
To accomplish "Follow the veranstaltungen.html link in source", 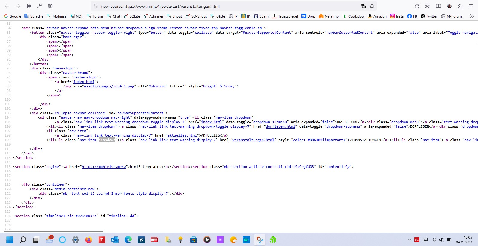I will (253, 140).
